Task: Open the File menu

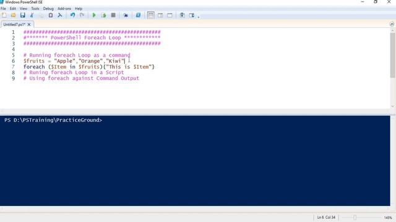Action: [x=3, y=9]
